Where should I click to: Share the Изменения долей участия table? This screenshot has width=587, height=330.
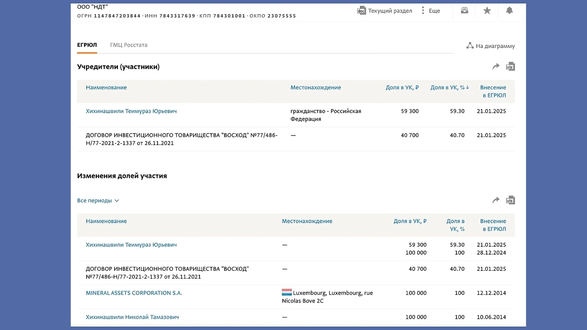pos(496,200)
